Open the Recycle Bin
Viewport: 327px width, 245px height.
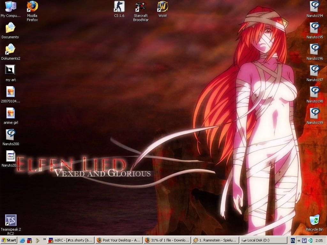315,223
